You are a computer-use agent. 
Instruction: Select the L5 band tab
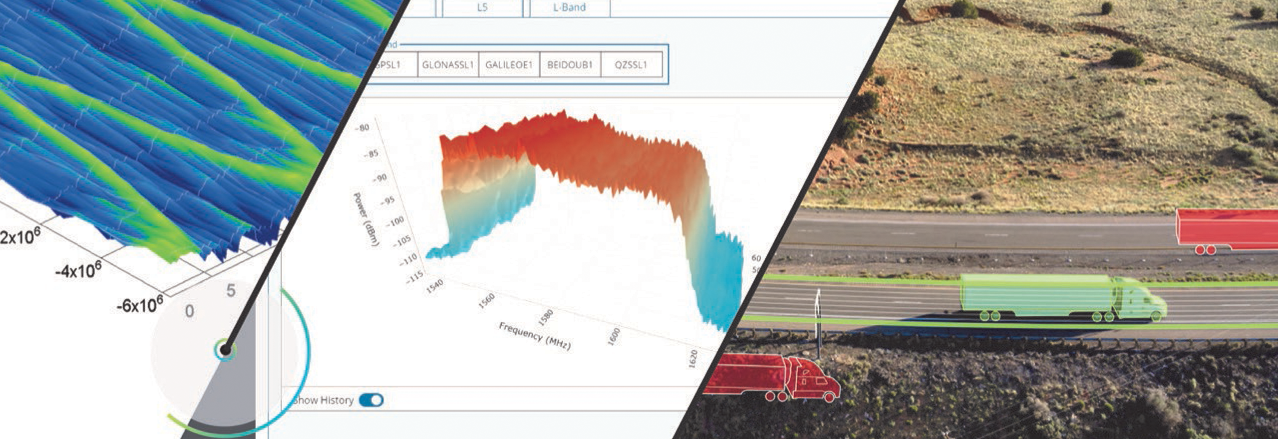pyautogui.click(x=482, y=7)
